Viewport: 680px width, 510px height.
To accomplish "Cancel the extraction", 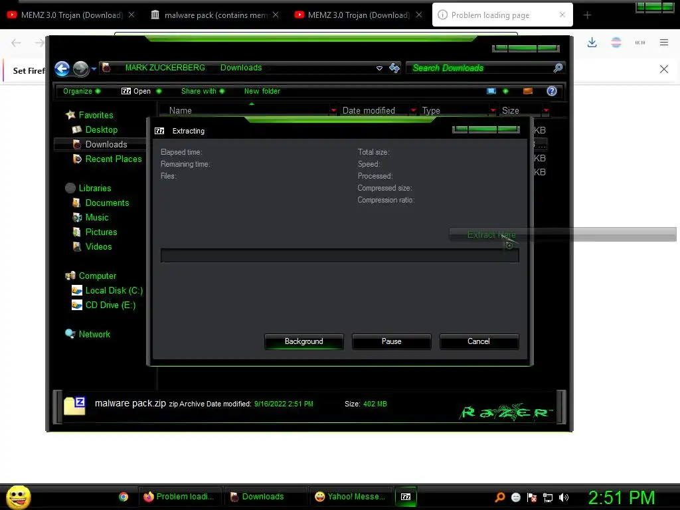I will [x=479, y=341].
